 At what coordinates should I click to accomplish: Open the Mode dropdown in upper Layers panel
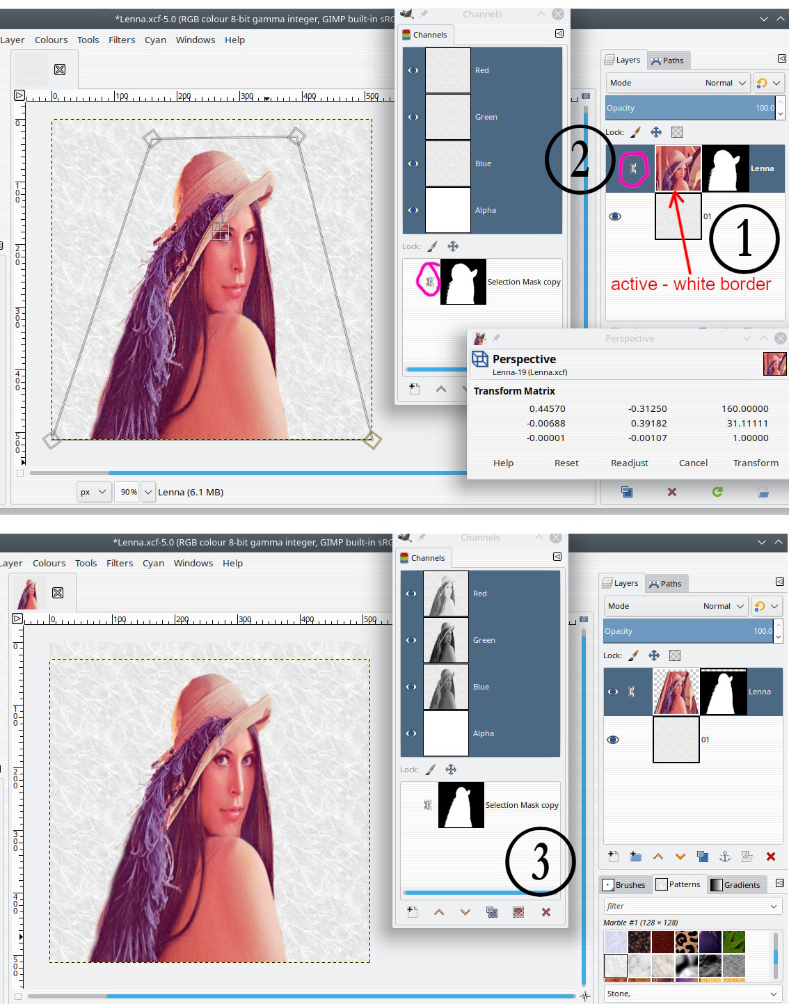click(678, 83)
